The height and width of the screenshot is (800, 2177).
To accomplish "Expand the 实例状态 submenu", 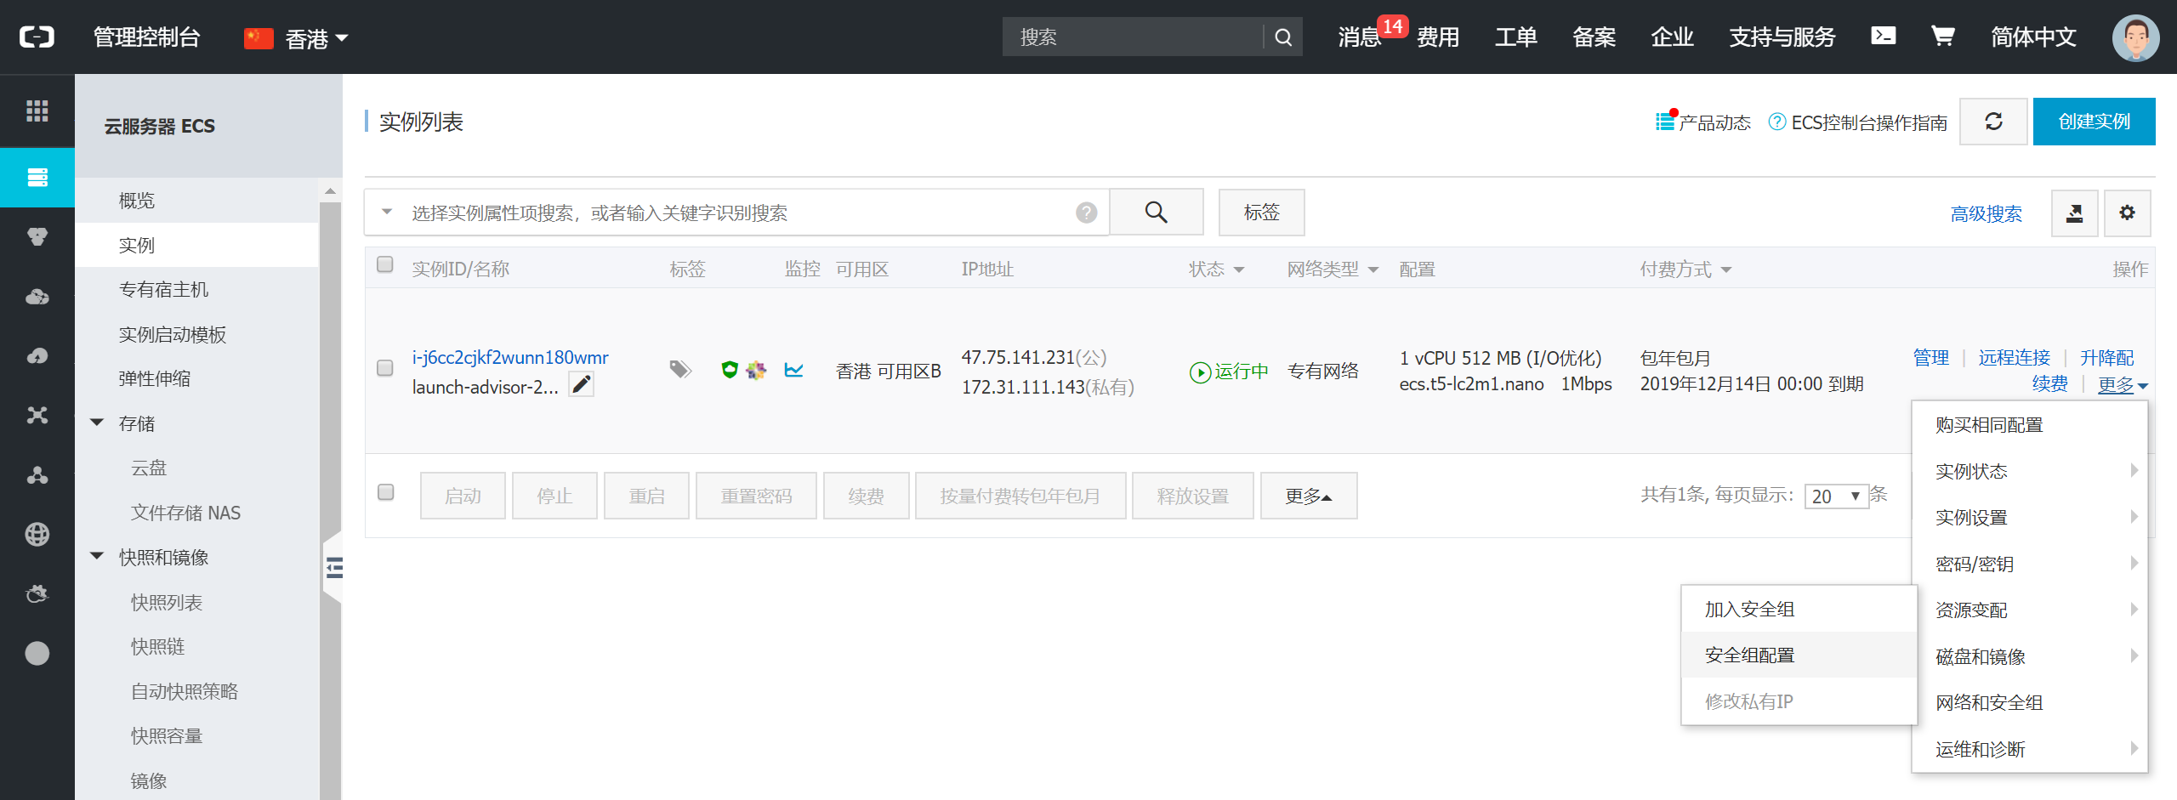I will (2029, 471).
